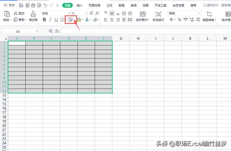
Task: Expand the Name Box A1 dropdown
Action: 36,31
